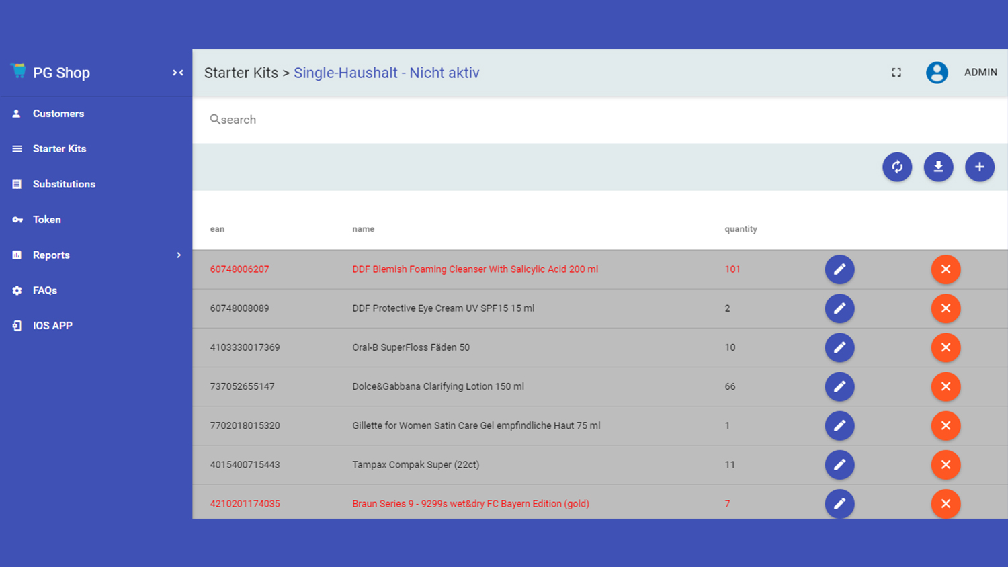This screenshot has width=1008, height=567.
Task: Delete Oral-B SuperFloss Fäden row
Action: [946, 347]
